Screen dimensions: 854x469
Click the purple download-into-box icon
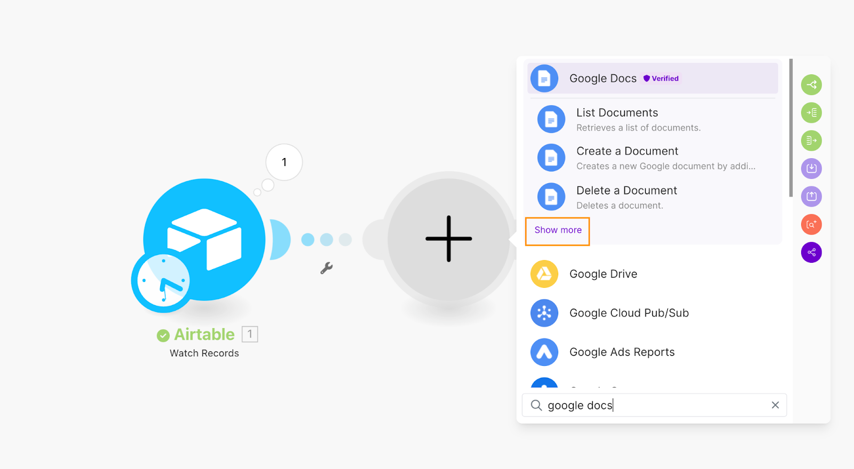click(811, 168)
